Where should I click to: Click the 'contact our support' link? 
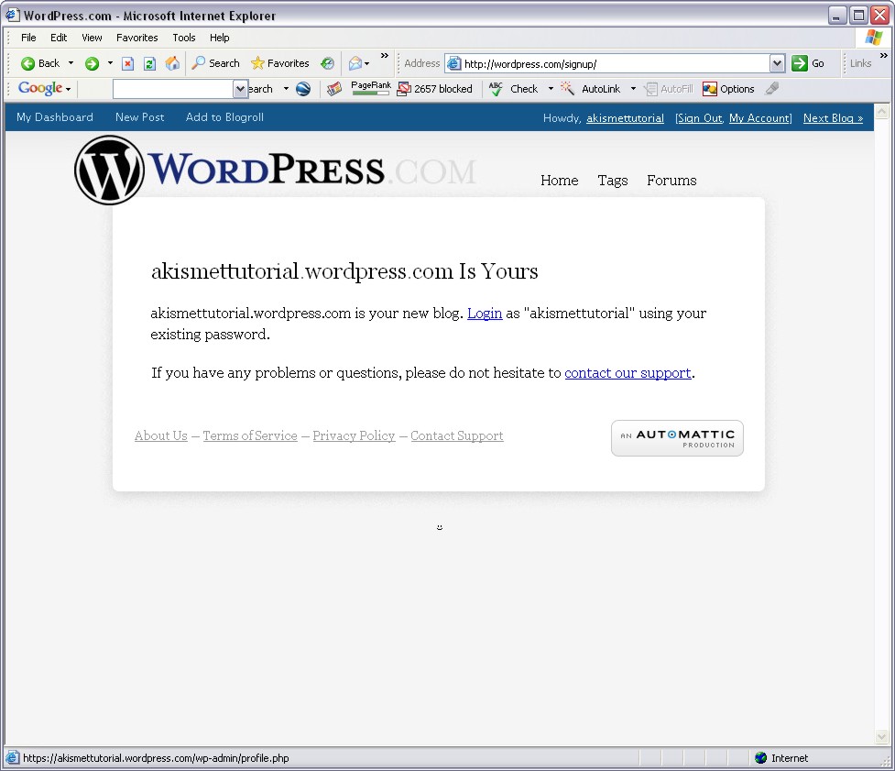[x=628, y=373]
